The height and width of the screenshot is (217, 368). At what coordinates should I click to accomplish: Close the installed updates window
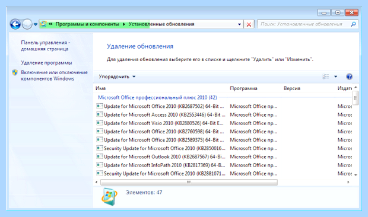pyautogui.click(x=351, y=12)
